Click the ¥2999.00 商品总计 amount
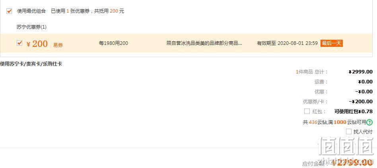377x168 pixels. tap(361, 72)
